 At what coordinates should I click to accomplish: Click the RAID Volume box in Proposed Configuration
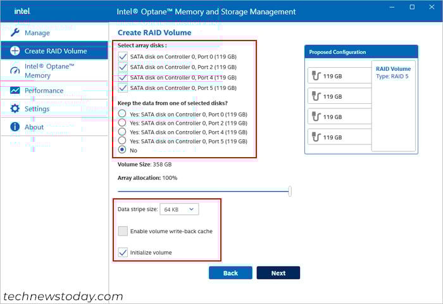[x=394, y=106]
